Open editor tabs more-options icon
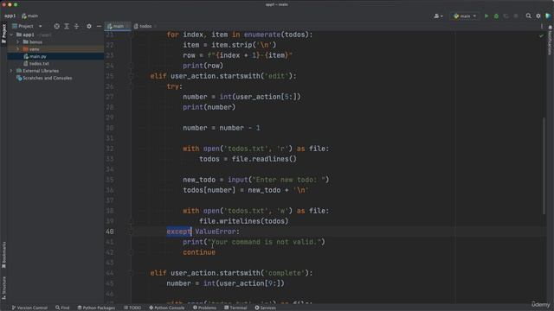554x311 pixels. click(542, 26)
